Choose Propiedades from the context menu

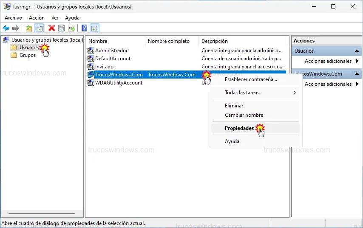tap(239, 128)
